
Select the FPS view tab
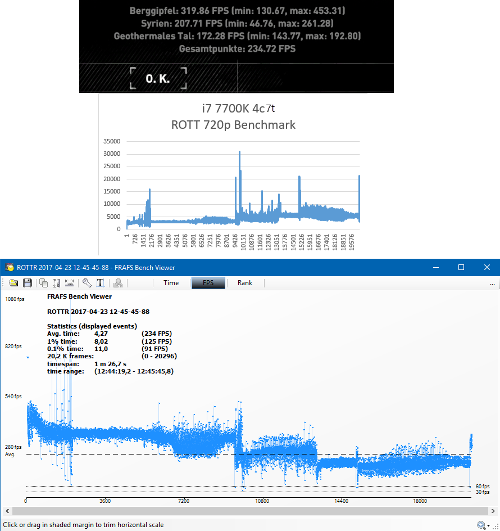click(x=208, y=283)
